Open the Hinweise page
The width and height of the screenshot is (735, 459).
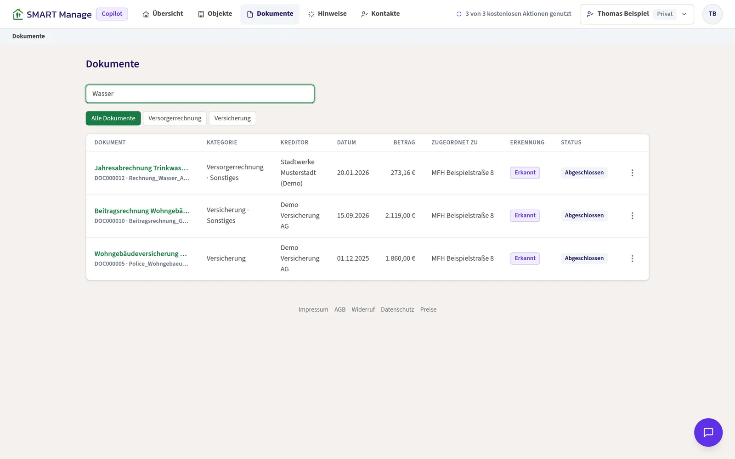click(328, 14)
